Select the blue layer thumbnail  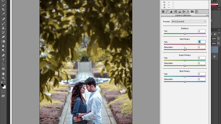tap(215, 50)
